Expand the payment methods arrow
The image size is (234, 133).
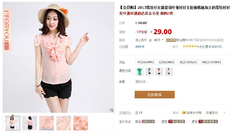pyautogui.click(x=224, y=113)
